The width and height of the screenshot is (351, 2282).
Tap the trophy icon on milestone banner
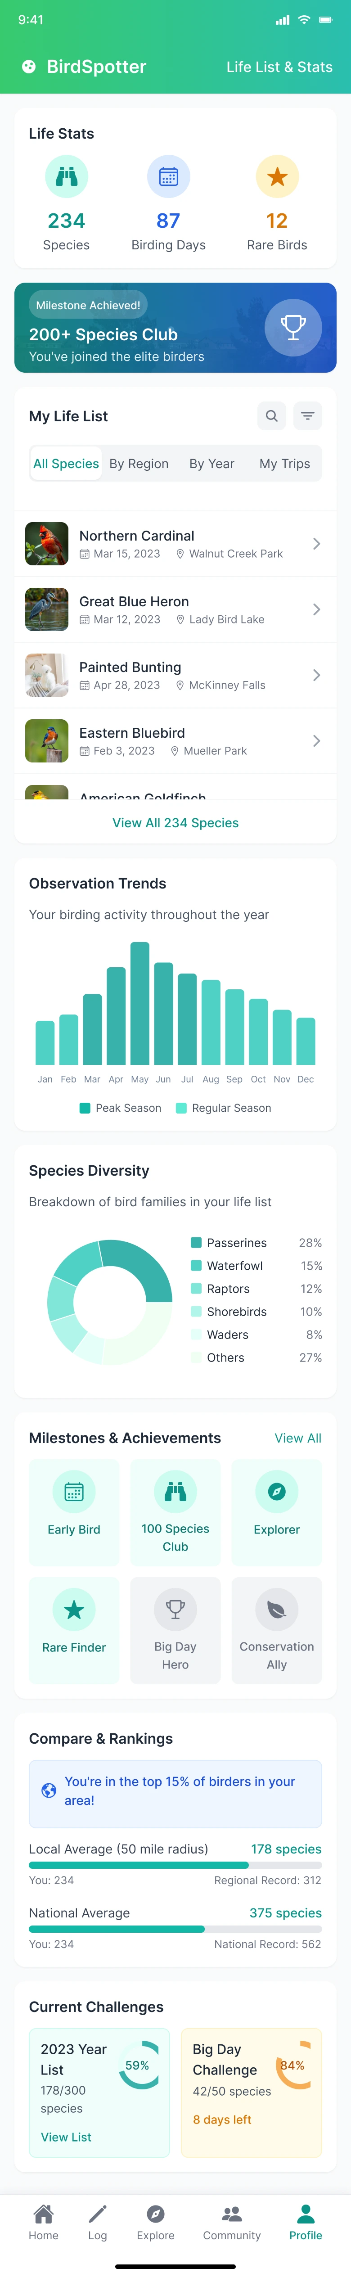[x=292, y=328]
